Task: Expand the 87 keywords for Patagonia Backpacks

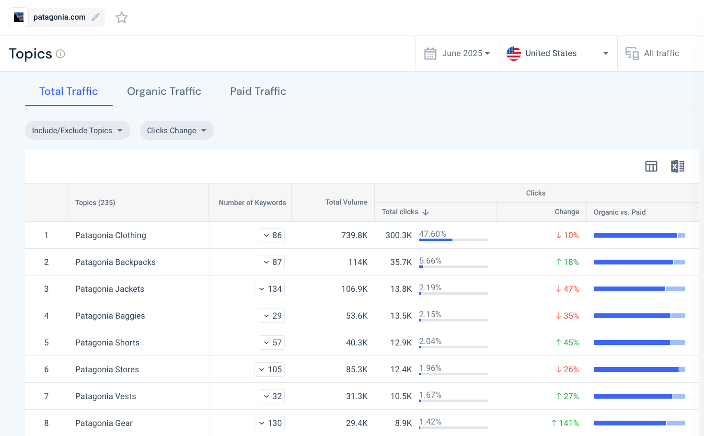Action: click(272, 262)
